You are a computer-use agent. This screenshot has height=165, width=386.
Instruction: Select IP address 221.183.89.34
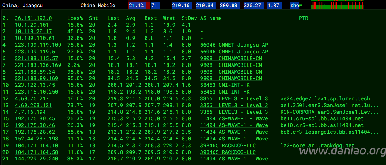click(35, 72)
